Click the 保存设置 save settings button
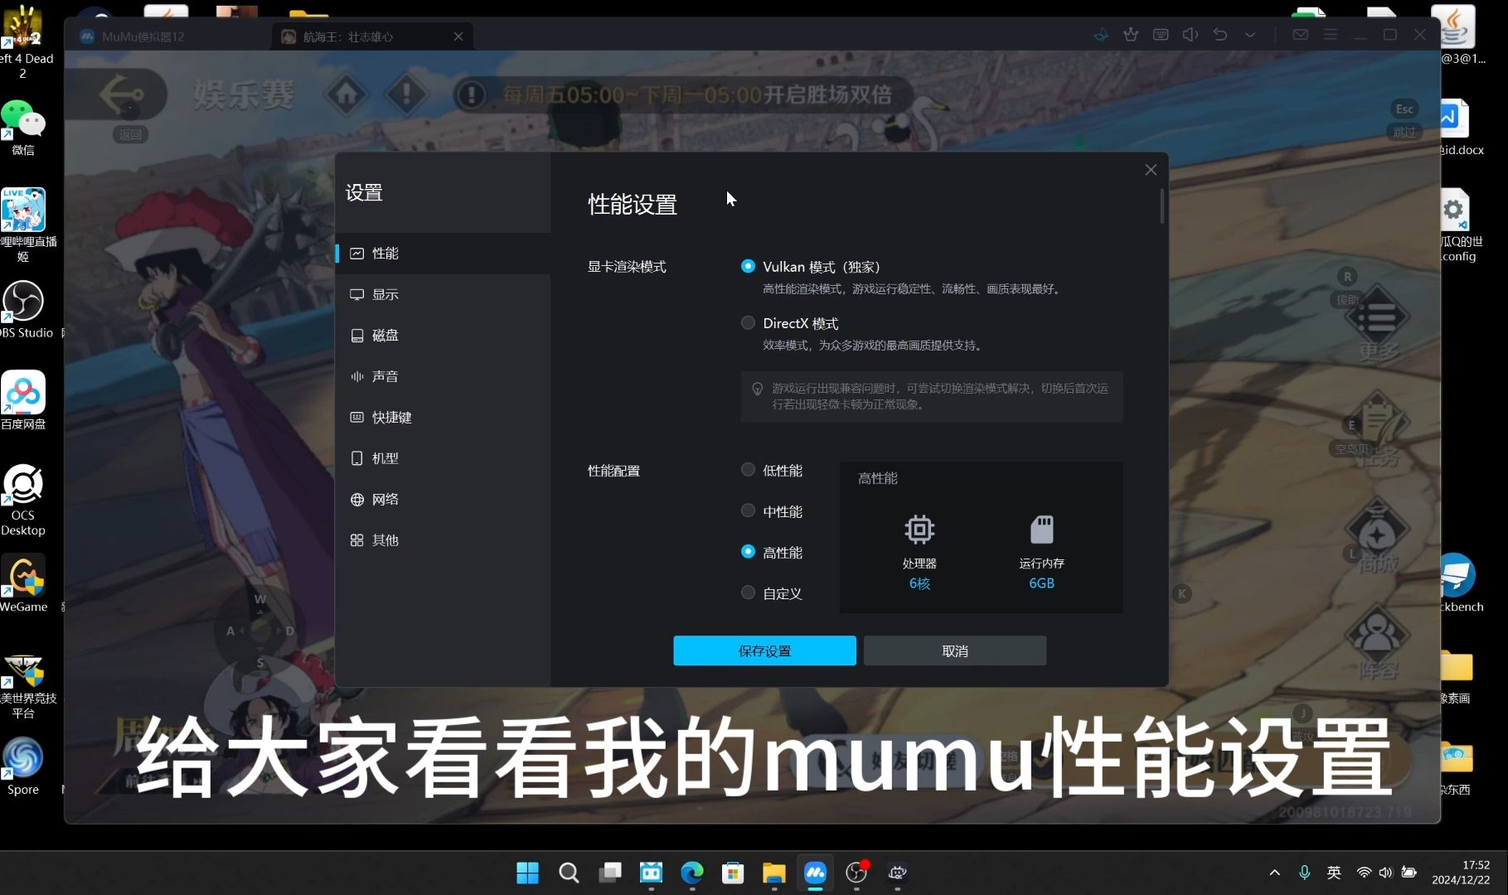Image resolution: width=1508 pixels, height=895 pixels. [764, 651]
